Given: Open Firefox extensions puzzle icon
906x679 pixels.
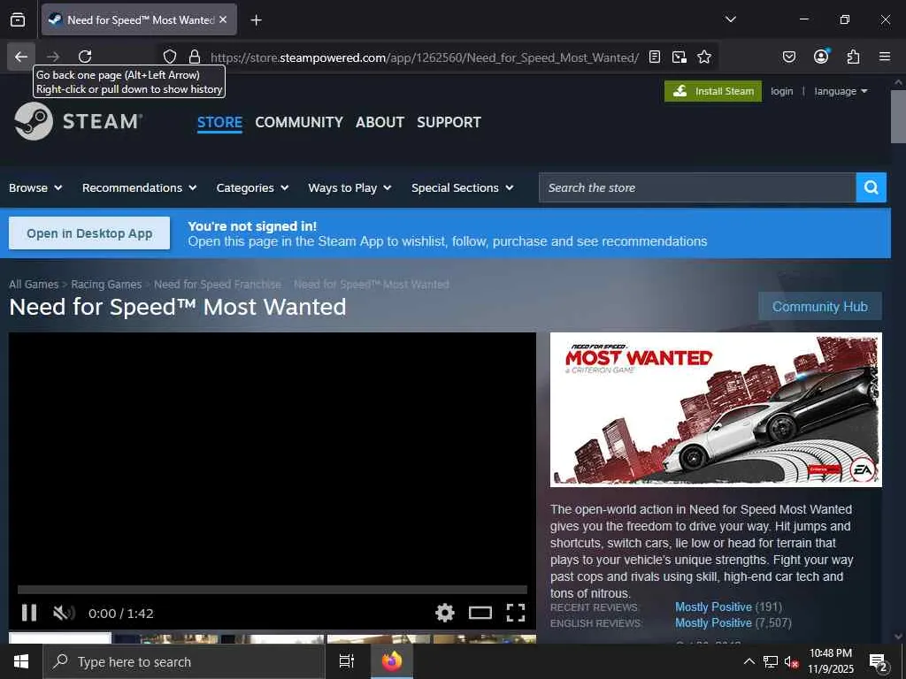Looking at the screenshot, I should pyautogui.click(x=853, y=57).
